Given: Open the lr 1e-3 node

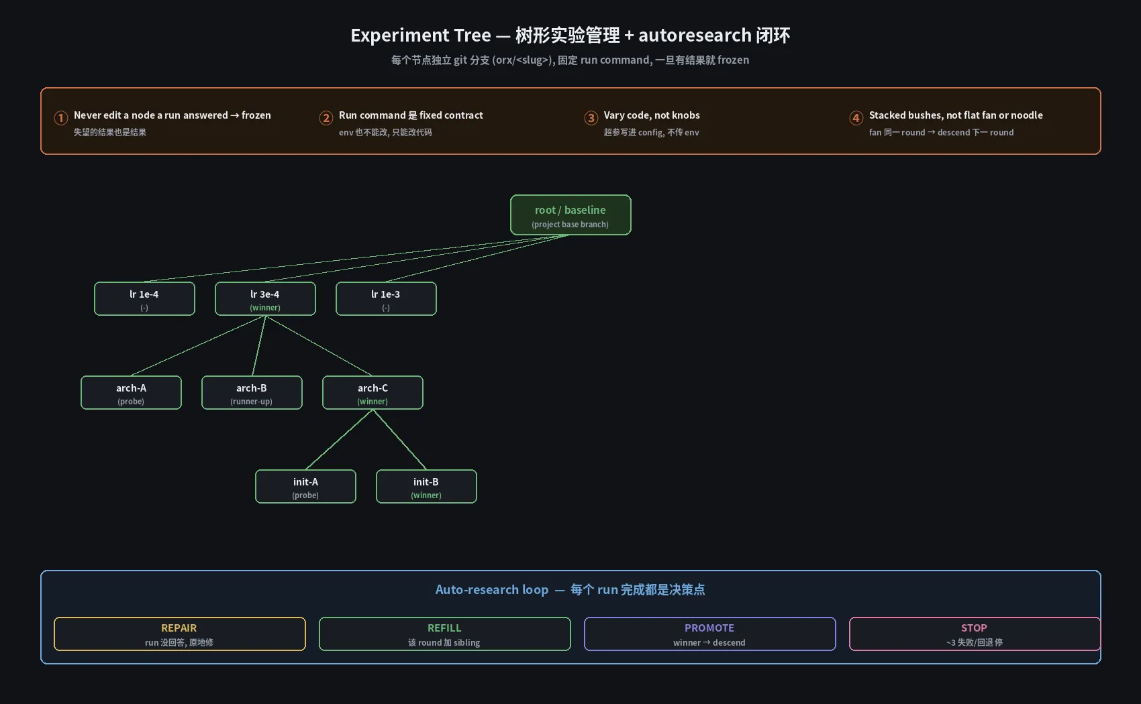Looking at the screenshot, I should point(386,299).
